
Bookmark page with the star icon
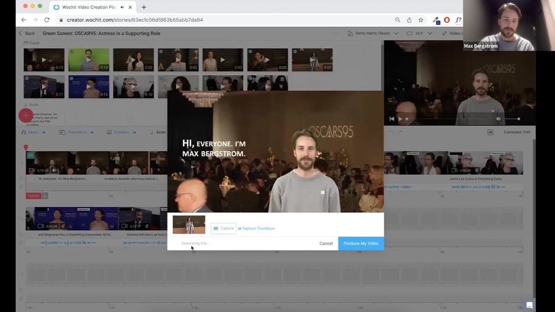[x=421, y=20]
